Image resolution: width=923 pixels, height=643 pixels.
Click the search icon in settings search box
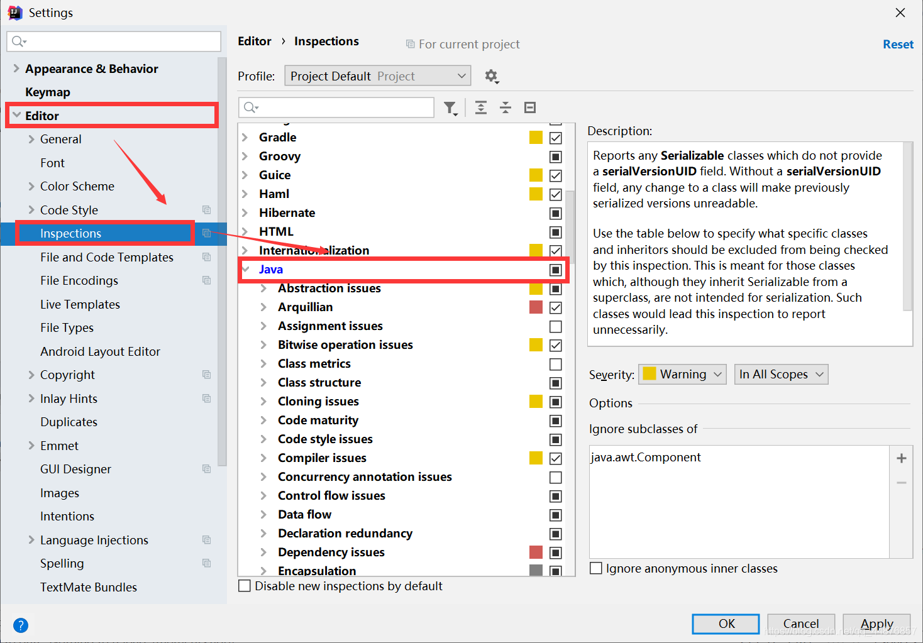19,41
